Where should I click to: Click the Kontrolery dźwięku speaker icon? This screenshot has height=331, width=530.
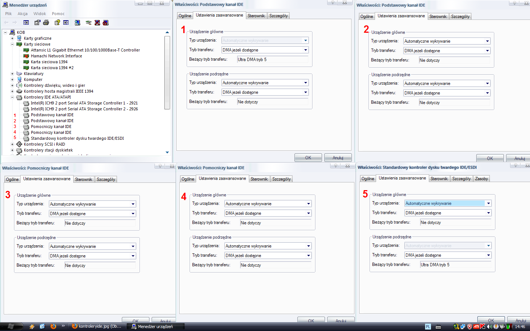[x=19, y=85]
